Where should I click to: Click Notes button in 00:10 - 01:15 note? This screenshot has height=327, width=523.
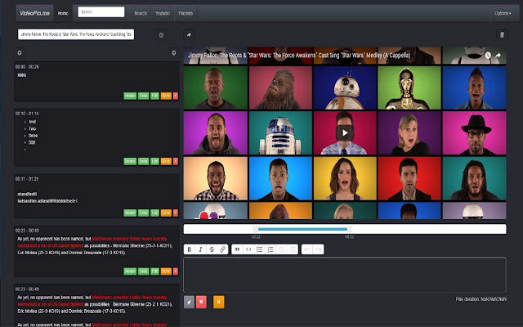130,161
